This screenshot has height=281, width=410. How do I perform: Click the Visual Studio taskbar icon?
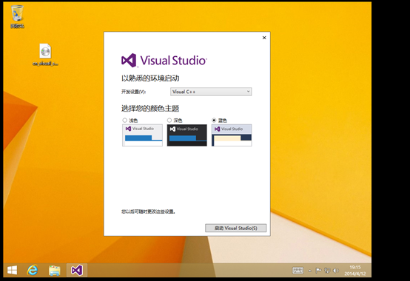point(77,271)
